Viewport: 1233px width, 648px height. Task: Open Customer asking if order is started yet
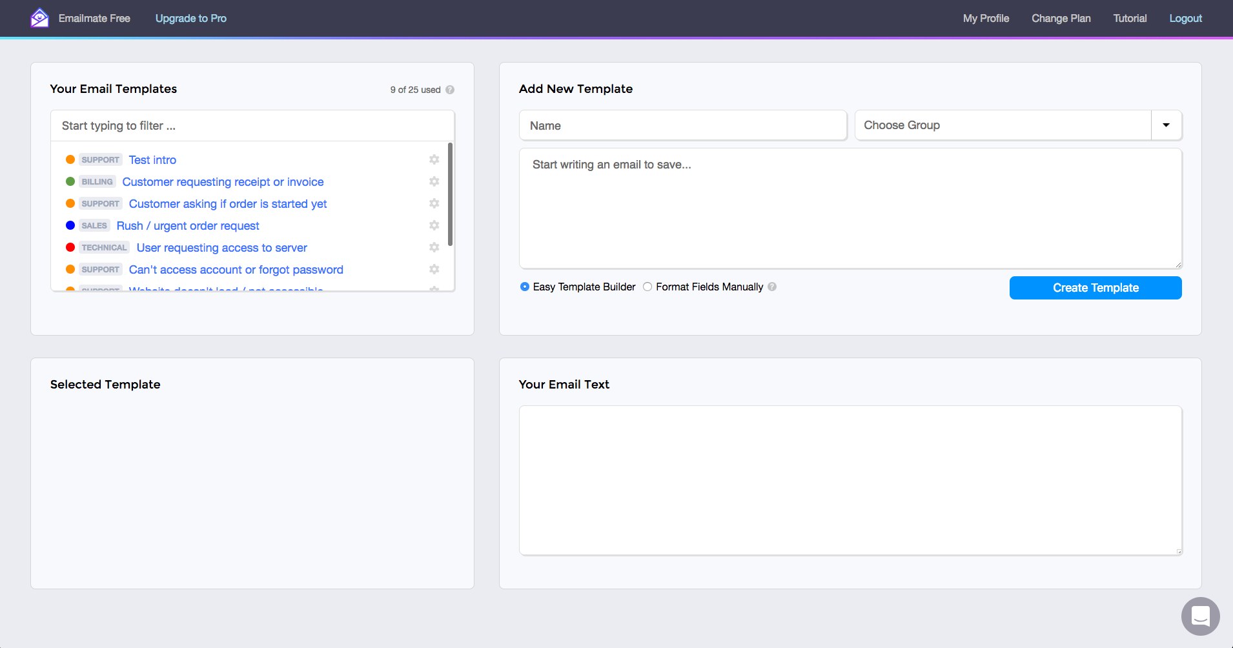(228, 203)
